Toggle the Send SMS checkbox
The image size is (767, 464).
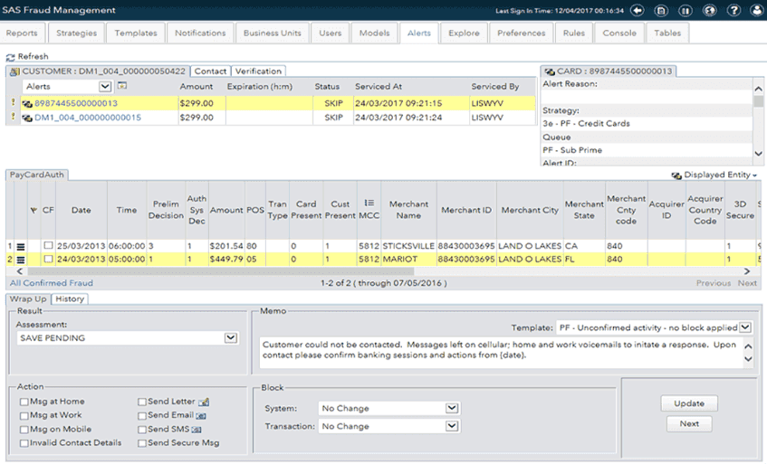[142, 430]
